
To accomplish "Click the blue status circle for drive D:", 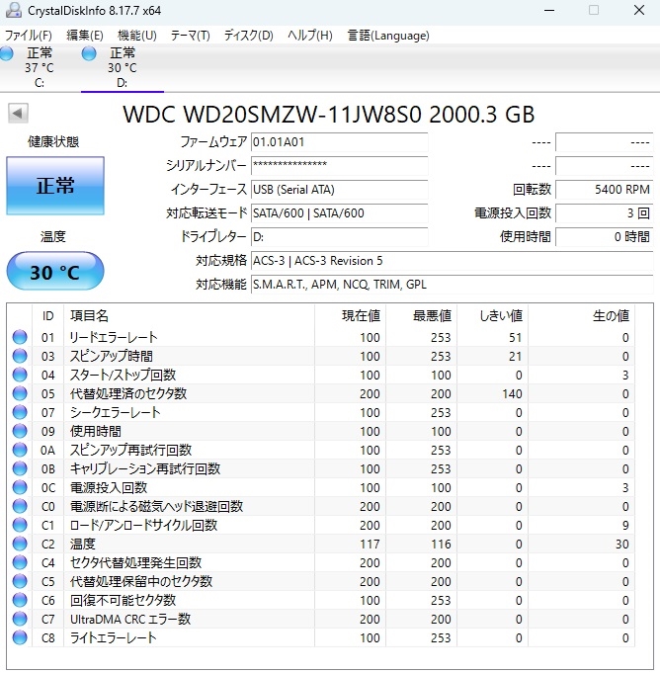I will (x=89, y=53).
